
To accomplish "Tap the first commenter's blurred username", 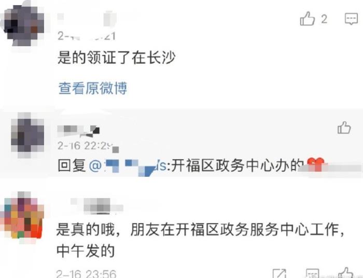I will [x=87, y=19].
